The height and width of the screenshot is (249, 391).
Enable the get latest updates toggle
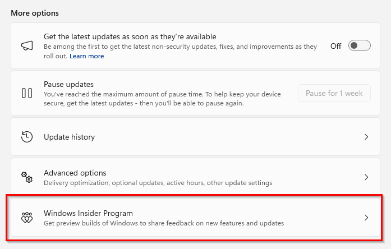coord(359,46)
